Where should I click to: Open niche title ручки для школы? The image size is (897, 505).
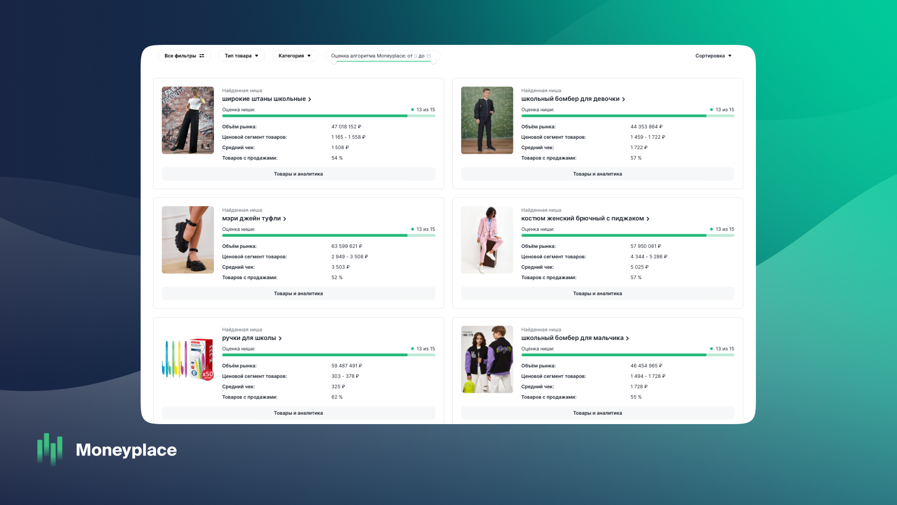coord(249,338)
